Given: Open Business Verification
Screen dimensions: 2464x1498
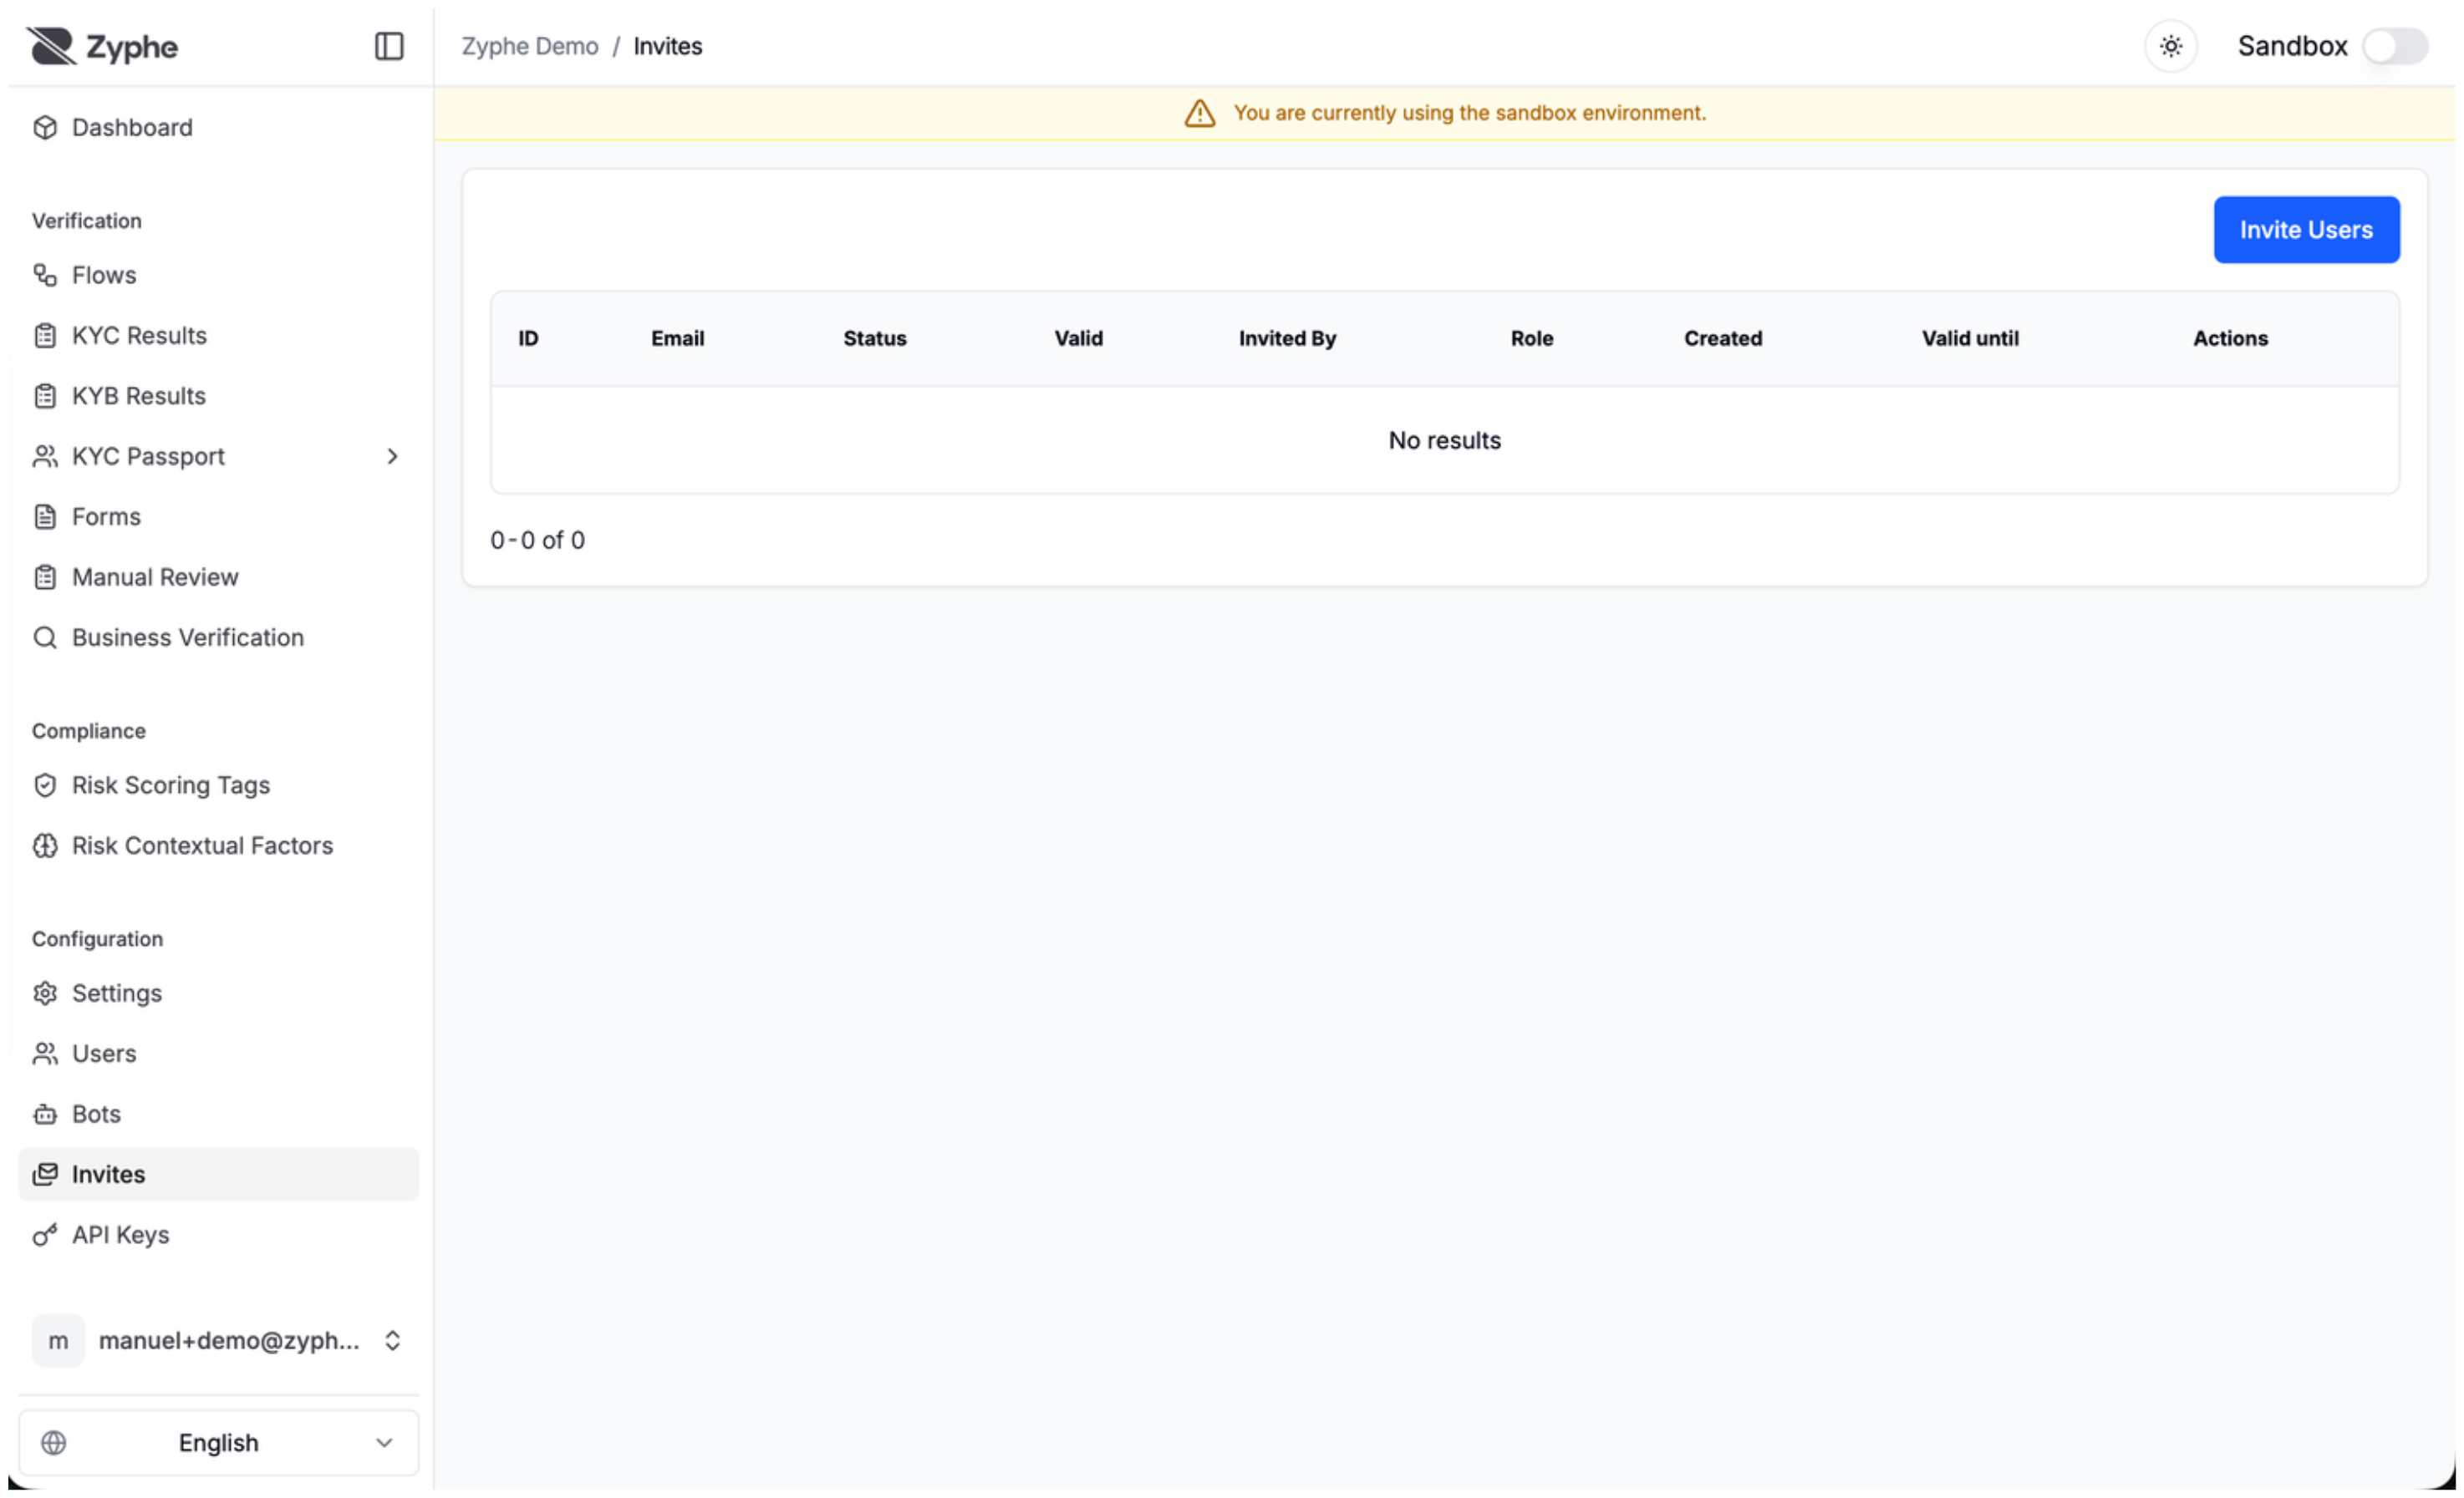Looking at the screenshot, I should point(219,637).
